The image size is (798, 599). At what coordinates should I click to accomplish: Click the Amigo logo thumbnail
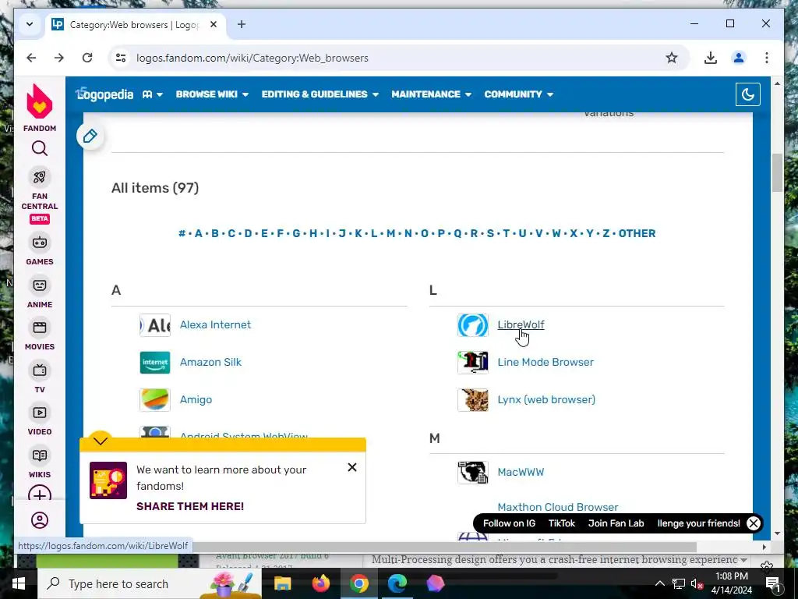(x=155, y=400)
